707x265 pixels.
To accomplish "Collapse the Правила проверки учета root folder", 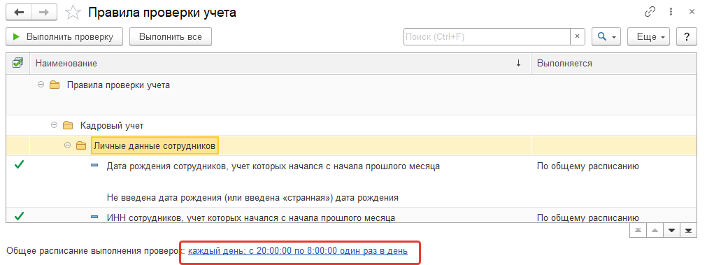I will [41, 85].
